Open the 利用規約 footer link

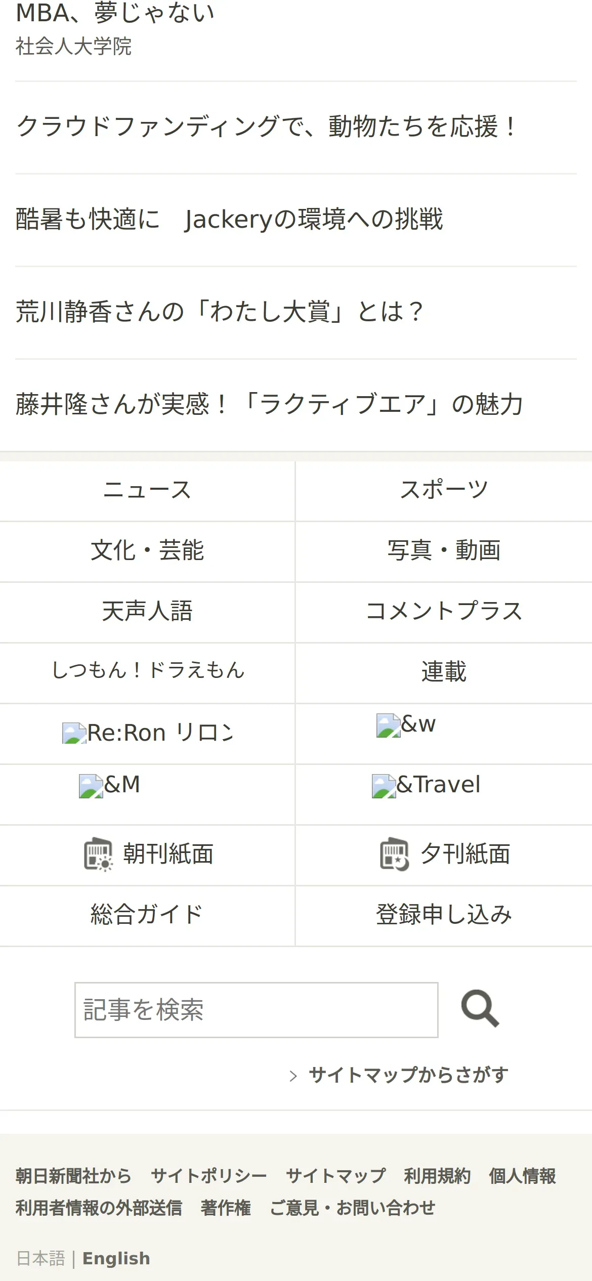437,1176
